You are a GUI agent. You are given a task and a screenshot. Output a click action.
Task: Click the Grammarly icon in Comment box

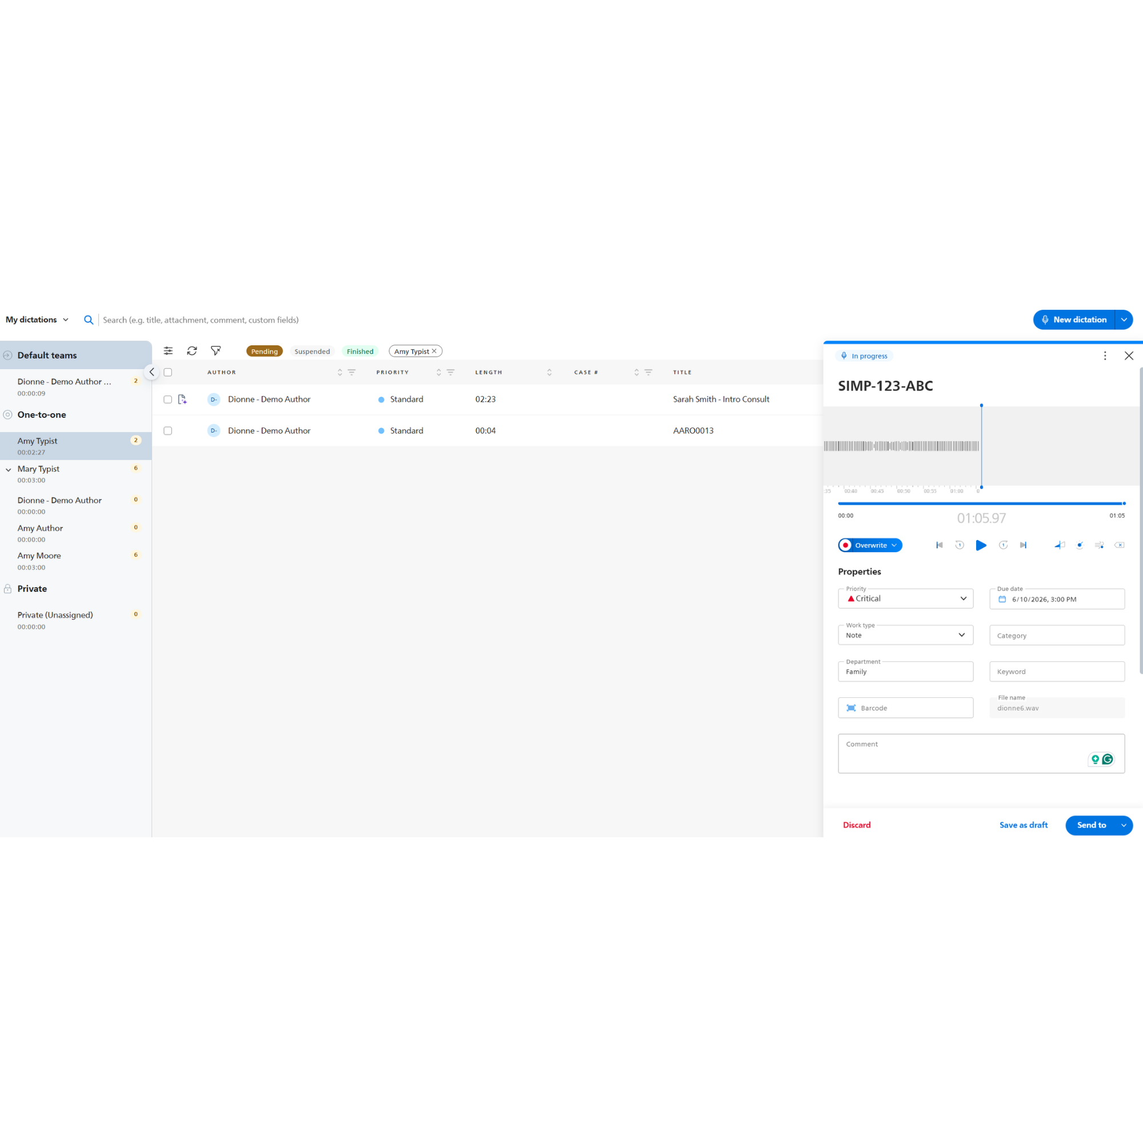[1108, 759]
